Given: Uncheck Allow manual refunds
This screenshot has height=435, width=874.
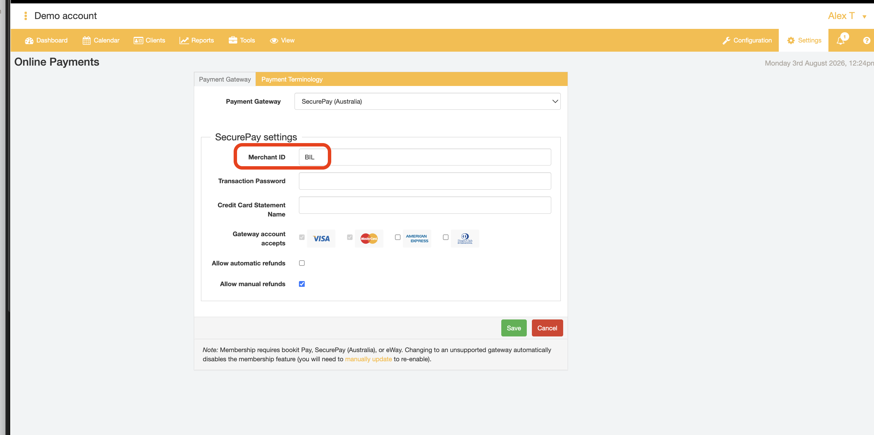Looking at the screenshot, I should click(302, 284).
